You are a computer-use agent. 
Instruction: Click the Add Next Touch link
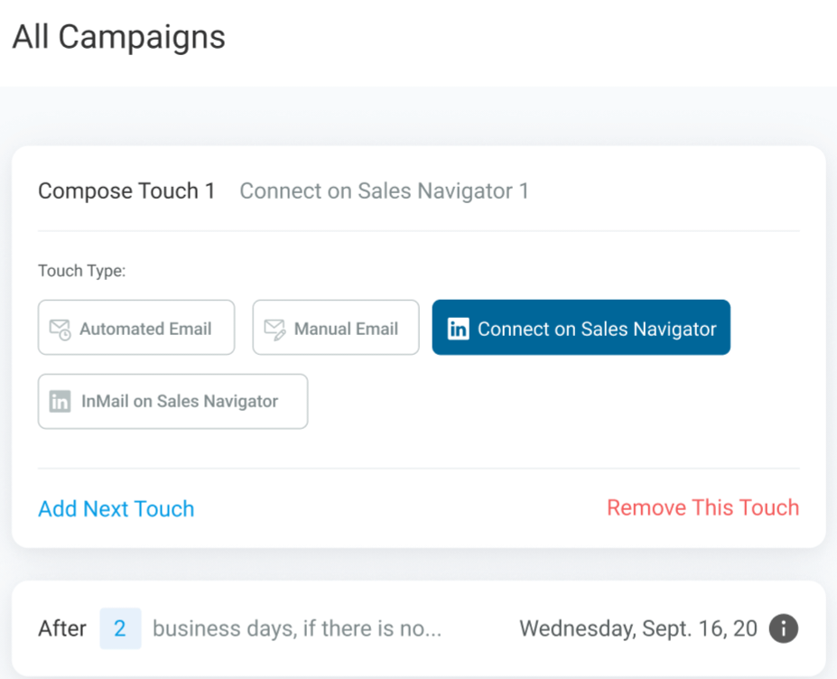[x=116, y=508]
